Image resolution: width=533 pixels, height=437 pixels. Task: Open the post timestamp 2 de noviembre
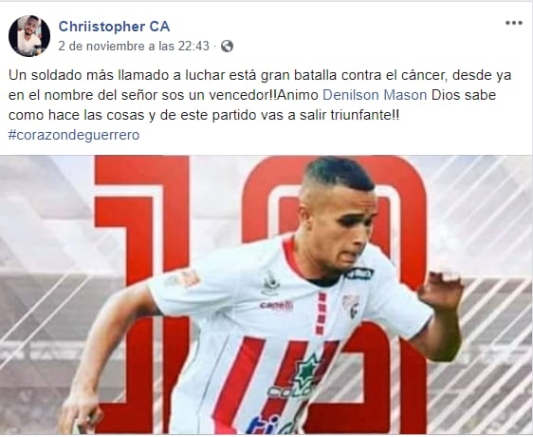pyautogui.click(x=134, y=46)
